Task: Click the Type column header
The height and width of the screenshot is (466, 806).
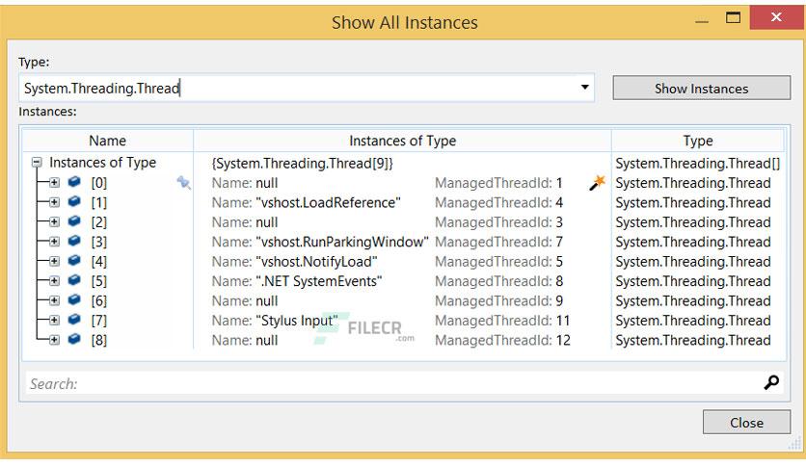Action: 698,141
